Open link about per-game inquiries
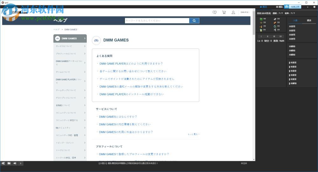 point(133,72)
